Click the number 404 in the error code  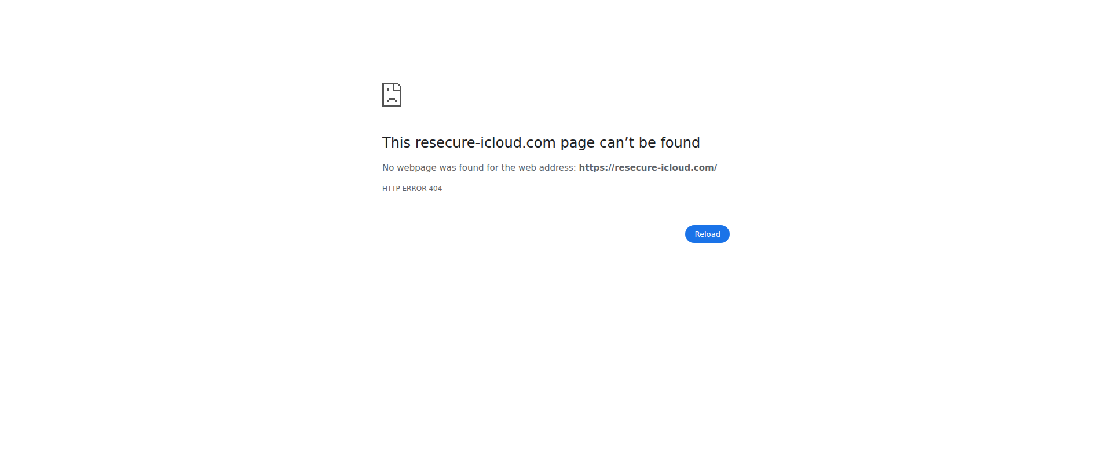click(435, 189)
